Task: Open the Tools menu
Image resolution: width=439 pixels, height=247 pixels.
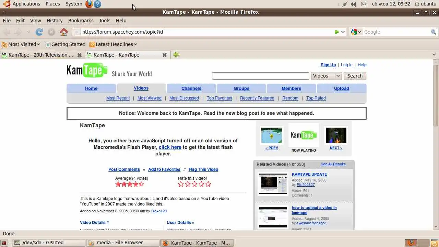Action: click(105, 21)
